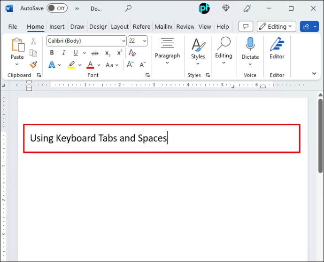Image resolution: width=324 pixels, height=262 pixels.
Task: Toggle Strikethrough formatting
Action: pos(95,53)
